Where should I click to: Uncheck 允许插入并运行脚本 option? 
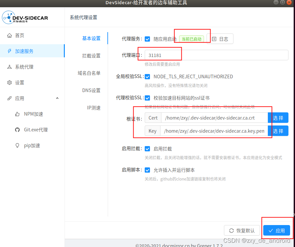(148, 170)
